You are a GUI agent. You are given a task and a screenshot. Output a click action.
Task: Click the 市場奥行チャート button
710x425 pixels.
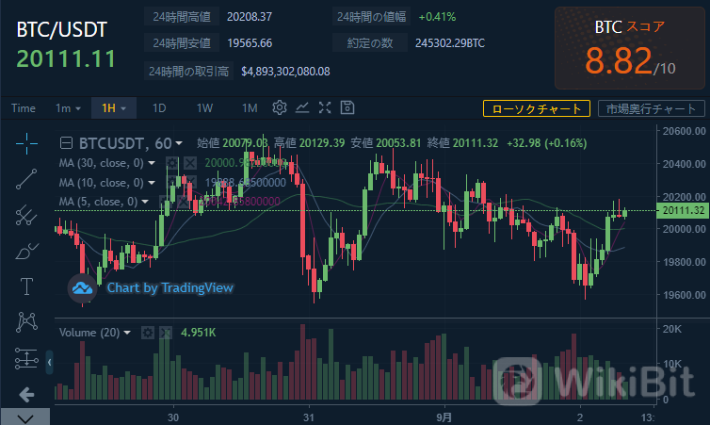(x=651, y=108)
